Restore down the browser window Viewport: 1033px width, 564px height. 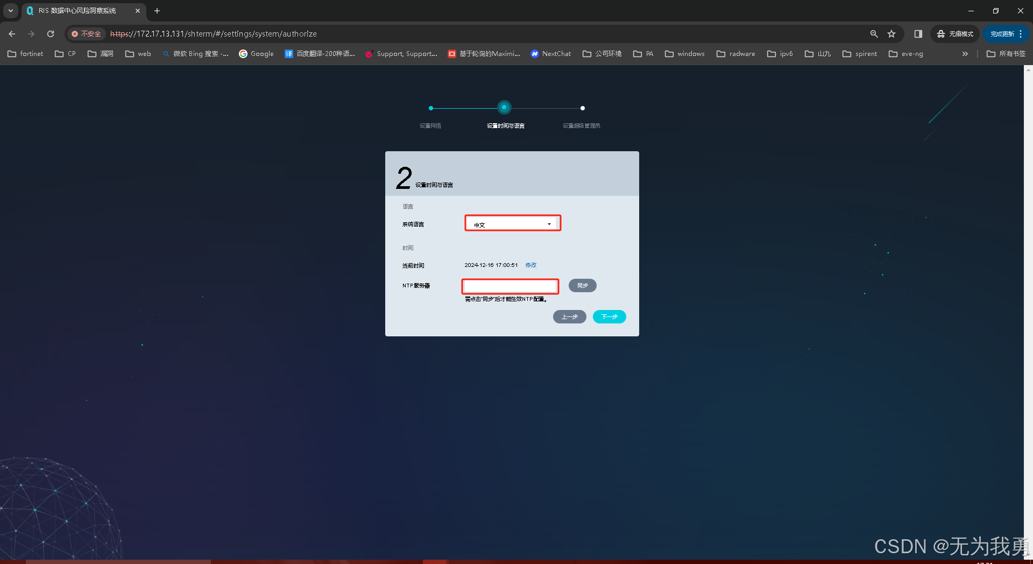[x=996, y=11]
